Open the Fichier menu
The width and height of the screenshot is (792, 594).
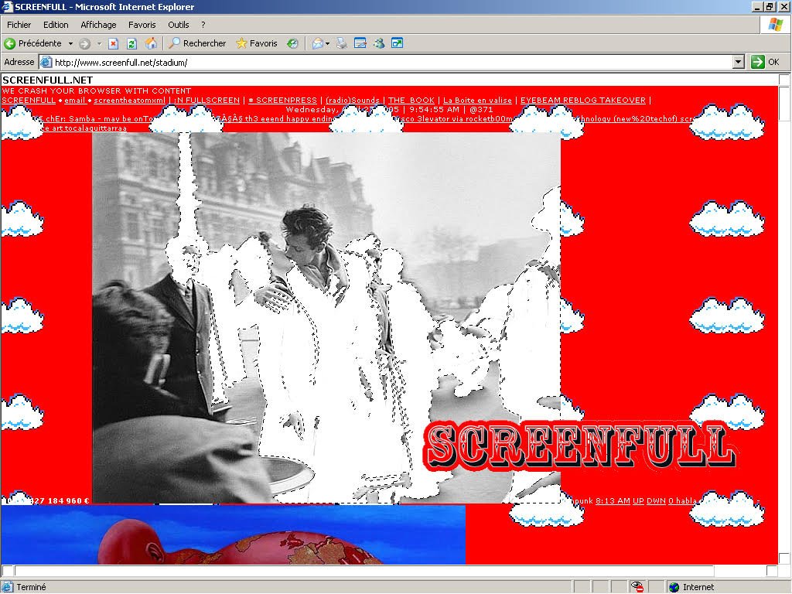pyautogui.click(x=19, y=25)
